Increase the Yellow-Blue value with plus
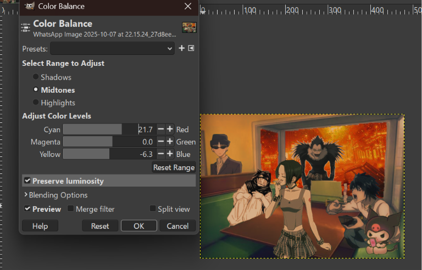422x270 pixels. (x=170, y=154)
